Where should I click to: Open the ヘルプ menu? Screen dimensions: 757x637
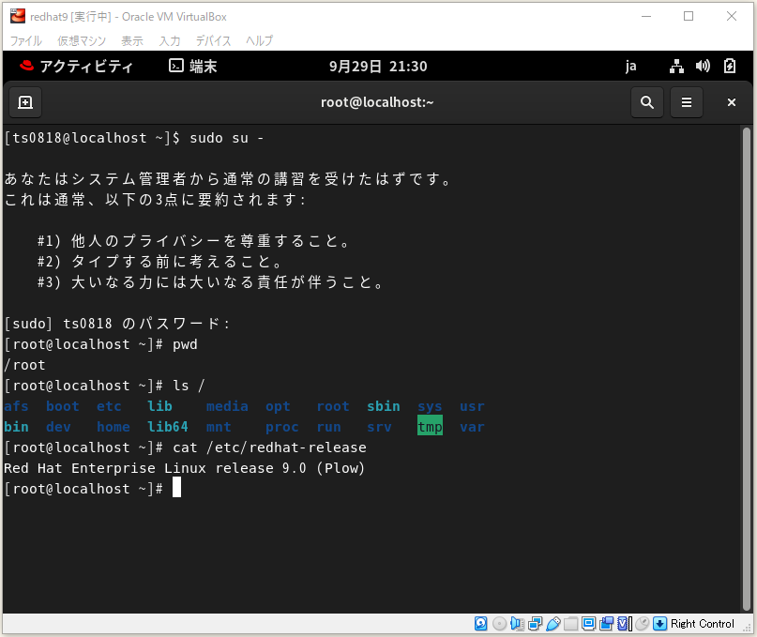coord(259,40)
